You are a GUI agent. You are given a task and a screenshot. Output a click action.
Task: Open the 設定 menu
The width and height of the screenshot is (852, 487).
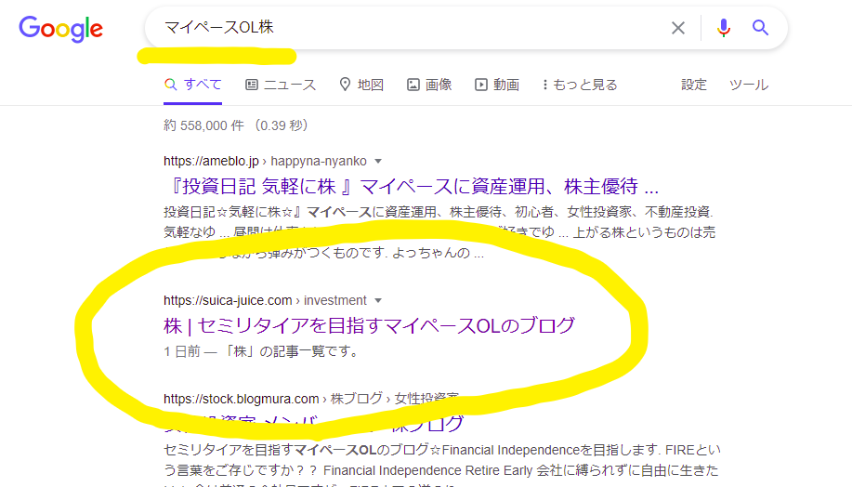point(694,85)
